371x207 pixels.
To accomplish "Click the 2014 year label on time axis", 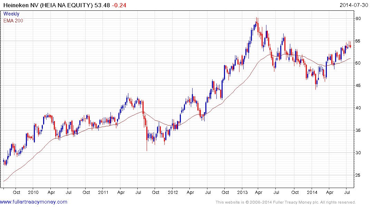I will tap(312, 192).
